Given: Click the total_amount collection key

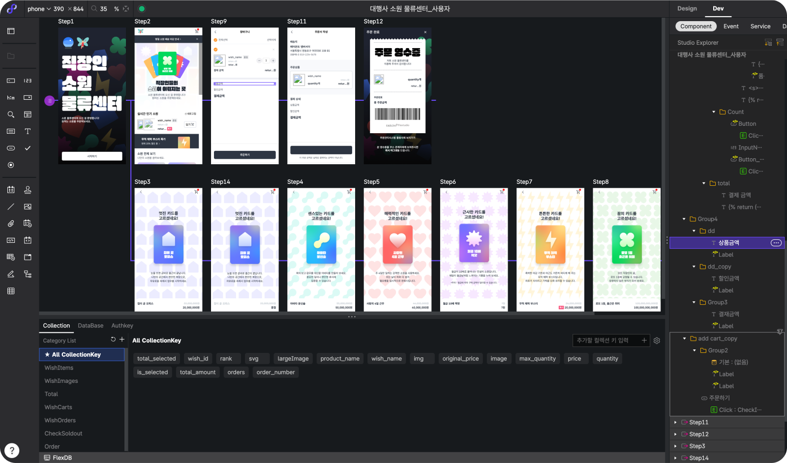Looking at the screenshot, I should click(x=197, y=372).
